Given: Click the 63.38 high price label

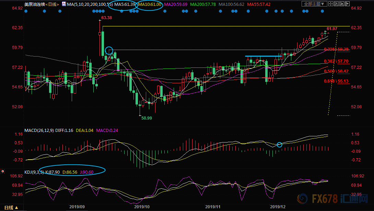Looking at the screenshot, I should click(106, 18).
